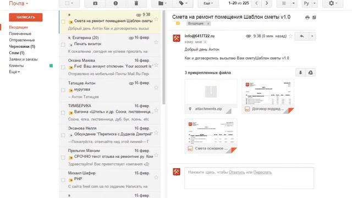
Task: Open the Отправленные folder
Action: pyautogui.click(x=22, y=40)
